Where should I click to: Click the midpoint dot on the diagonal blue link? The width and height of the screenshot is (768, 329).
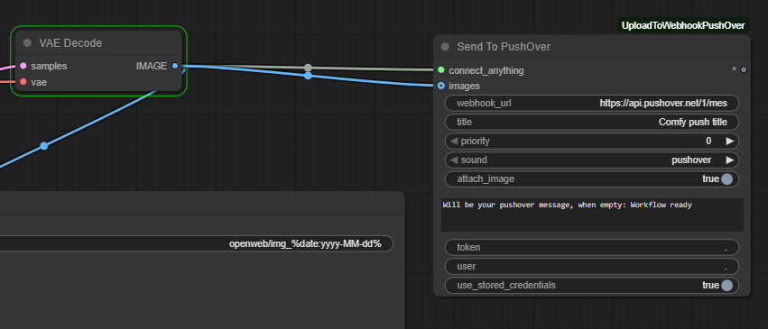(44, 146)
